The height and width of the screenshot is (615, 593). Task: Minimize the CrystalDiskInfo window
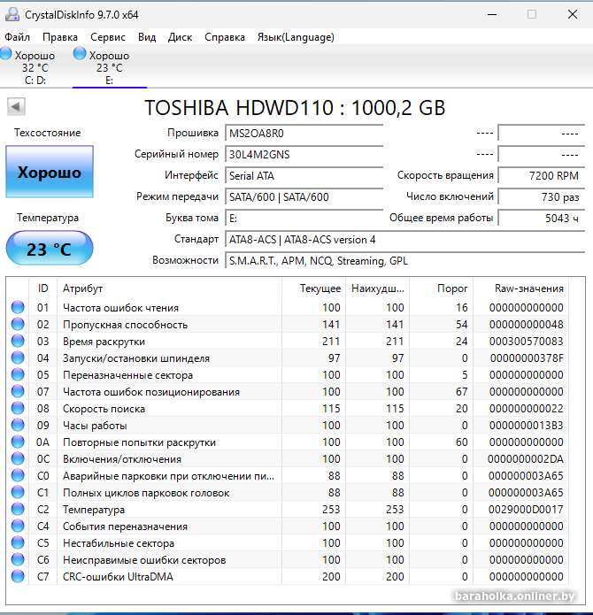pyautogui.click(x=492, y=14)
